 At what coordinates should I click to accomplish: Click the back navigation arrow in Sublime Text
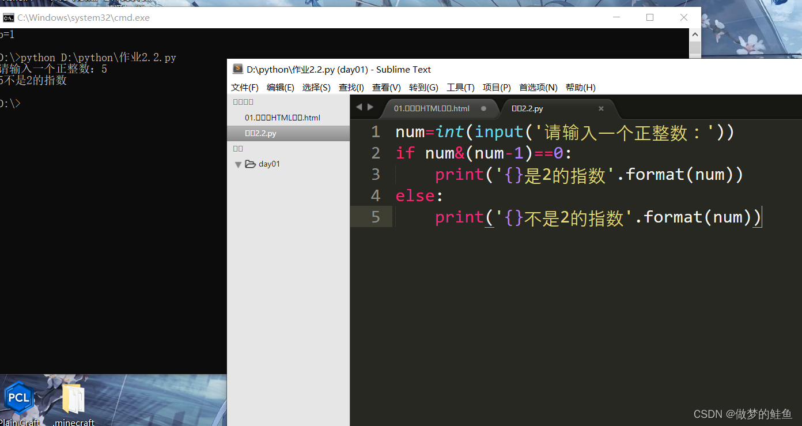click(x=359, y=106)
